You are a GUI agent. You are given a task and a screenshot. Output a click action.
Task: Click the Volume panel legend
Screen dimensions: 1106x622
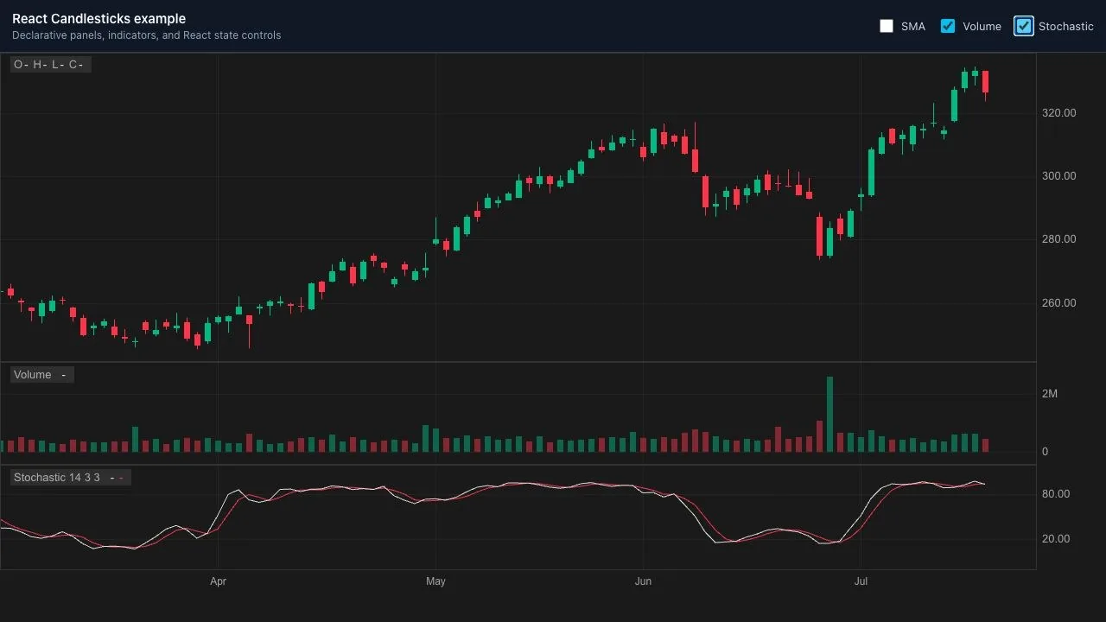[x=41, y=375]
